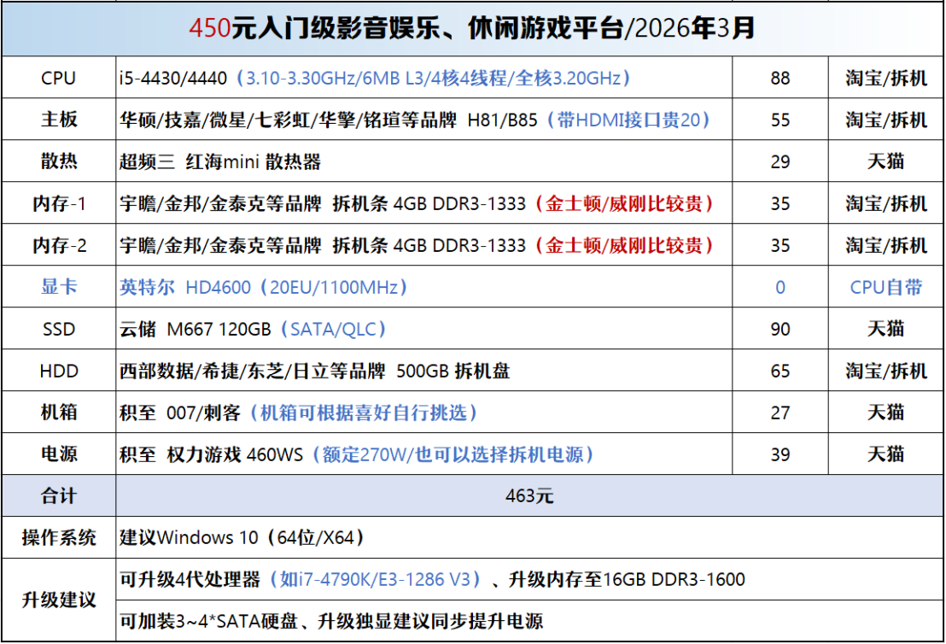Select the 内存-2 row price '35'
Image resolution: width=946 pixels, height=644 pixels.
tap(780, 245)
